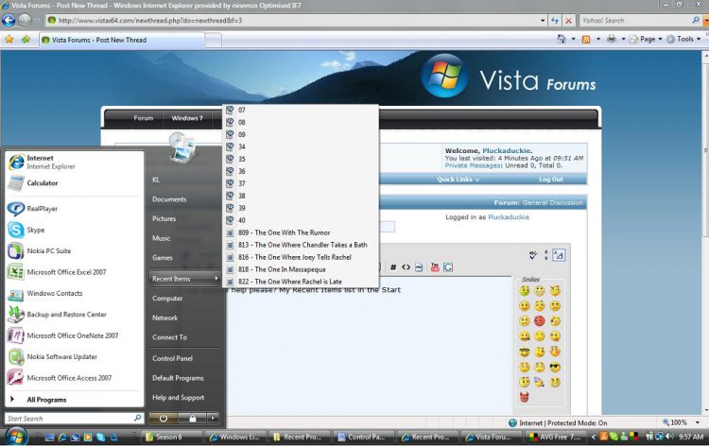Open the Windows 7 nav tab
The height and width of the screenshot is (446, 709).
pyautogui.click(x=187, y=118)
